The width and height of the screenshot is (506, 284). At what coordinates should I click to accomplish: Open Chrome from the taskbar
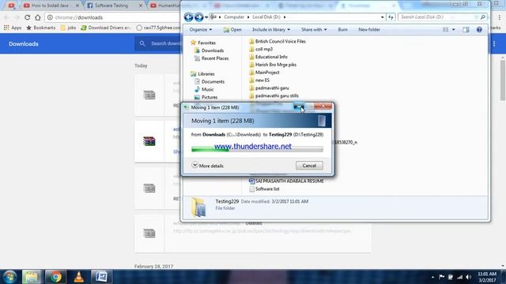(55, 277)
